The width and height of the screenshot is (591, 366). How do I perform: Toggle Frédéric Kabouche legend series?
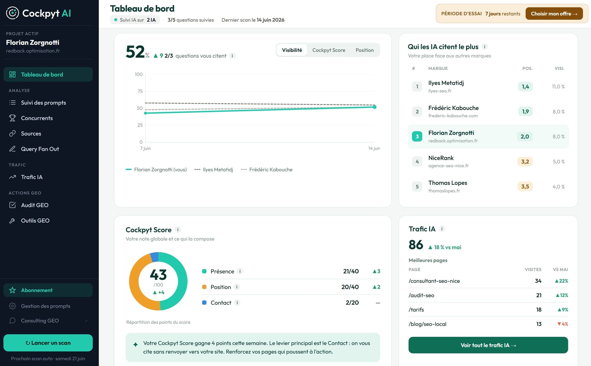[266, 170]
